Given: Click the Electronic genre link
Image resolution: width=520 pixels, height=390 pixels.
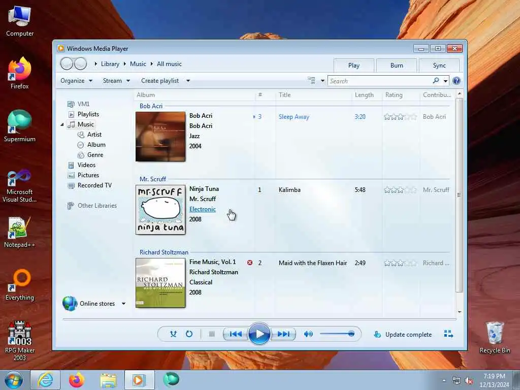Looking at the screenshot, I should coord(203,209).
